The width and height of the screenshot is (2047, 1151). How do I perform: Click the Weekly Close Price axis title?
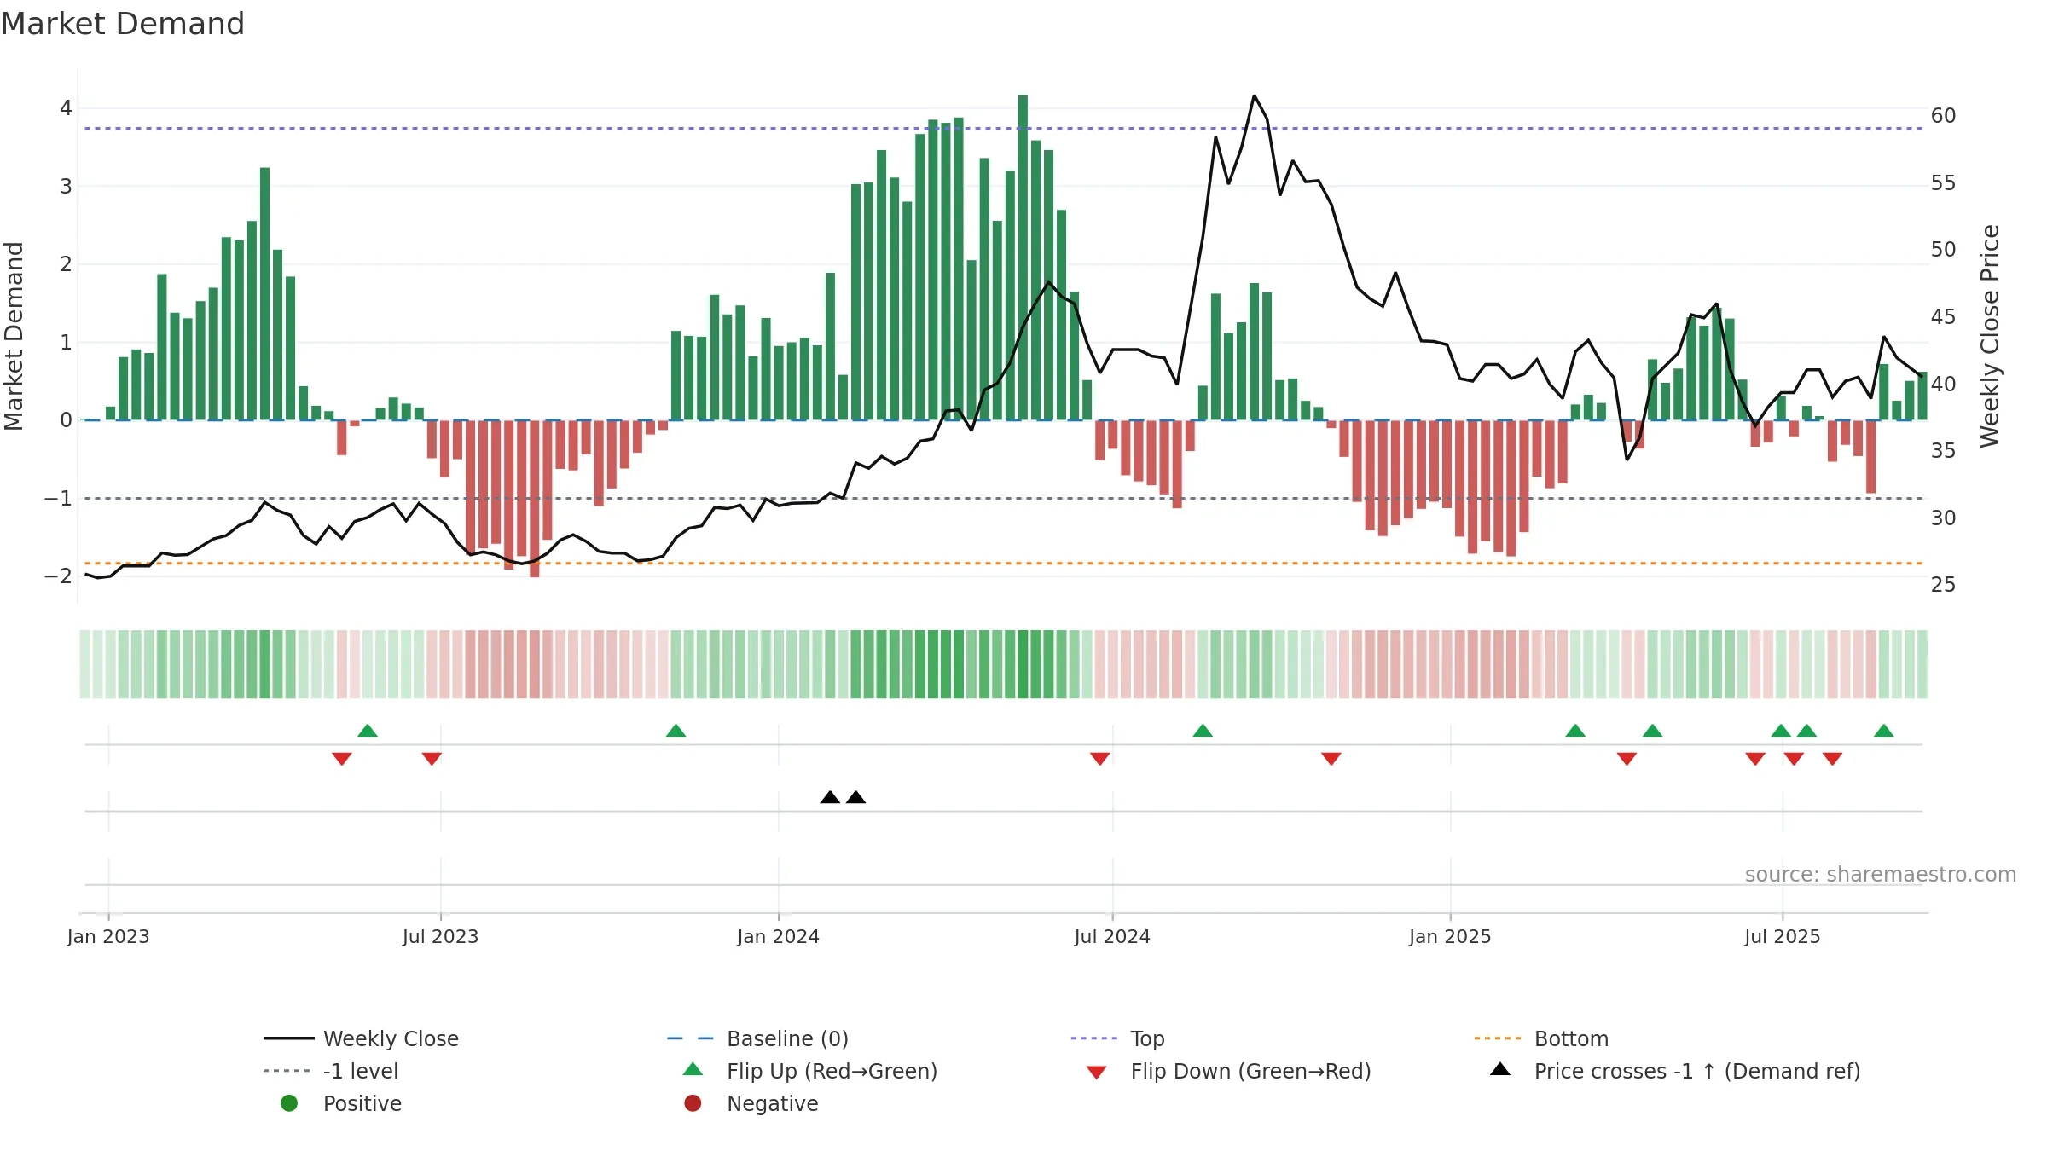tap(1990, 336)
